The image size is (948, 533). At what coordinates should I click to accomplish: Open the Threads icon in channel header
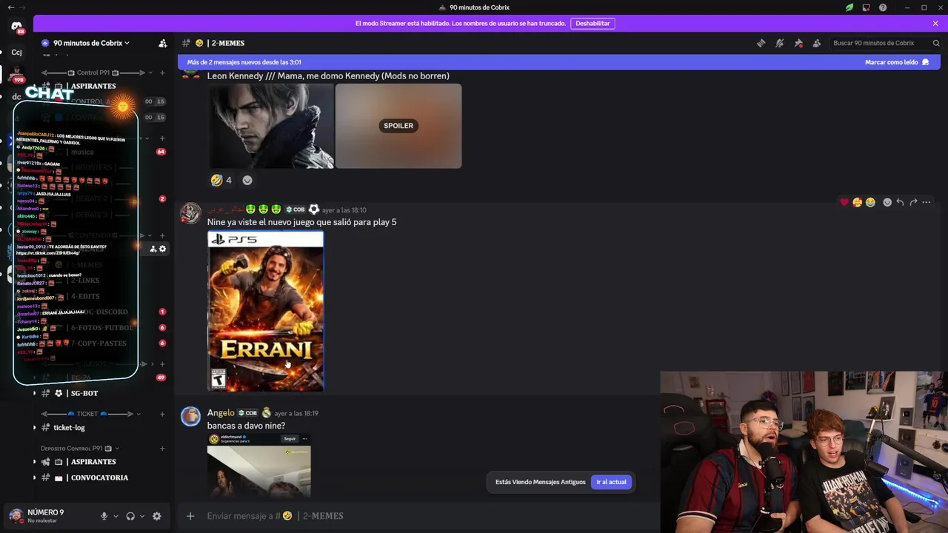click(761, 43)
